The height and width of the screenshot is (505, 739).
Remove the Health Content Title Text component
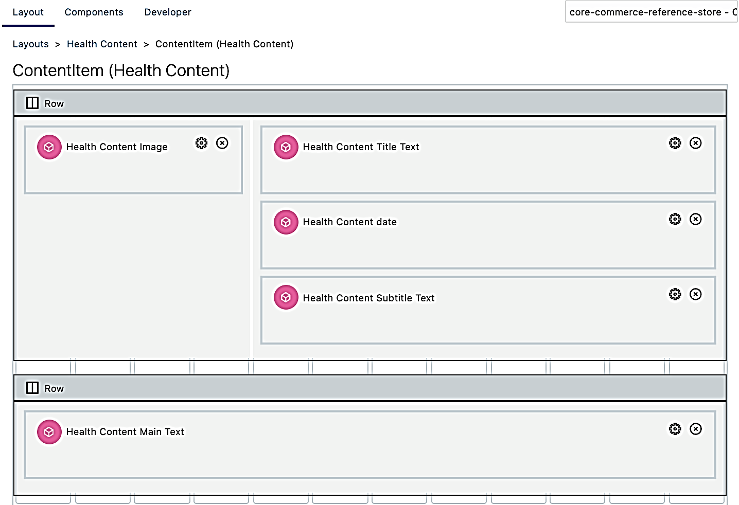tap(696, 143)
